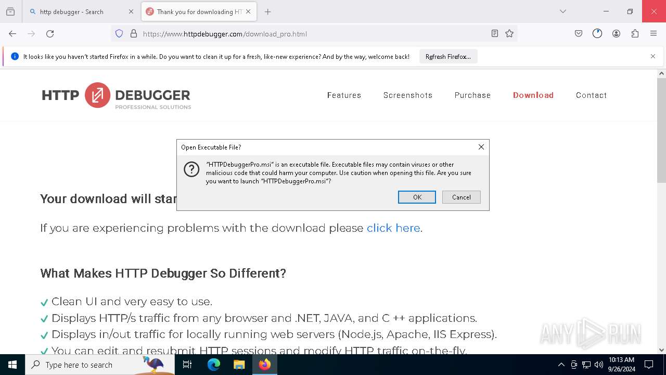The image size is (666, 375).
Task: Open the notification center icon
Action: tap(649, 365)
